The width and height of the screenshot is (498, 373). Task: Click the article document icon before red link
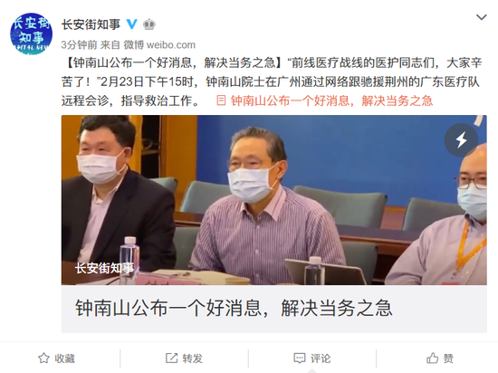[221, 100]
